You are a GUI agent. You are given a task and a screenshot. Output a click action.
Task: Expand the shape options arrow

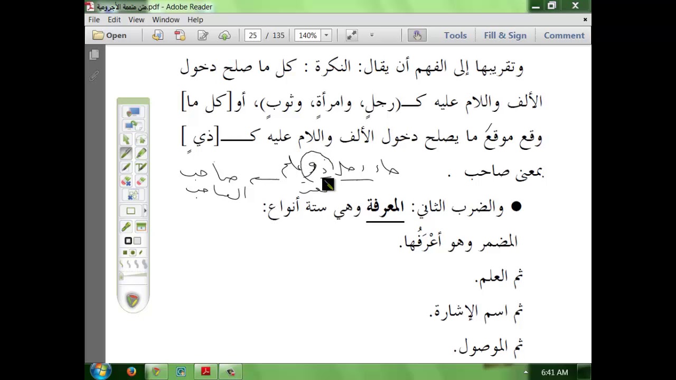click(145, 211)
